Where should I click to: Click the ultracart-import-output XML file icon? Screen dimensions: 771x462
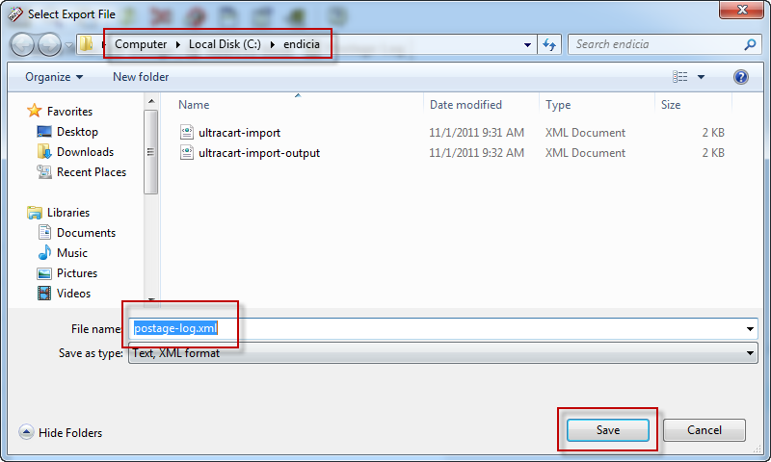coord(187,152)
